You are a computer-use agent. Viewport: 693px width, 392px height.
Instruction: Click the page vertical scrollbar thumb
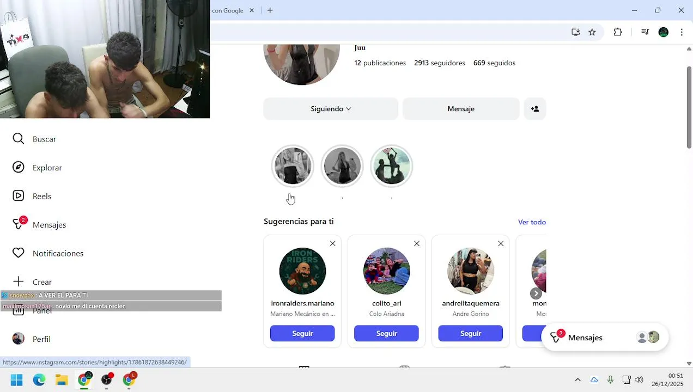click(x=689, y=107)
